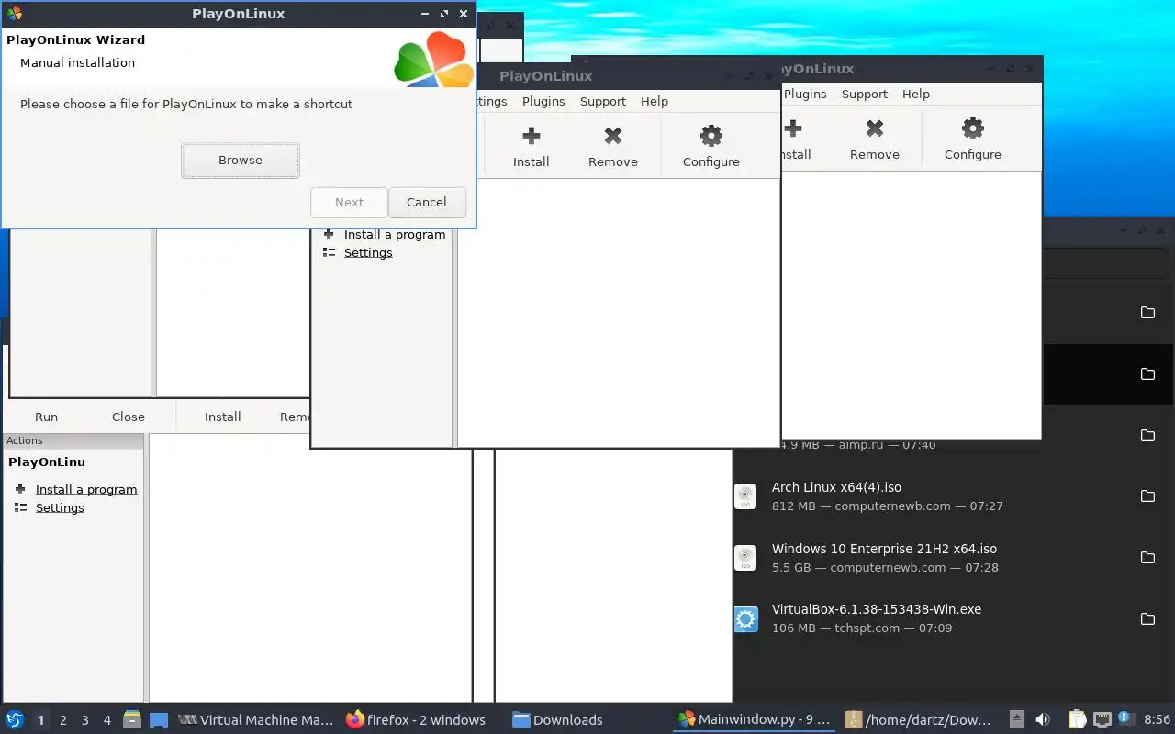Switch to workspace 2 in the pager
The height and width of the screenshot is (734, 1175).
(x=62, y=720)
